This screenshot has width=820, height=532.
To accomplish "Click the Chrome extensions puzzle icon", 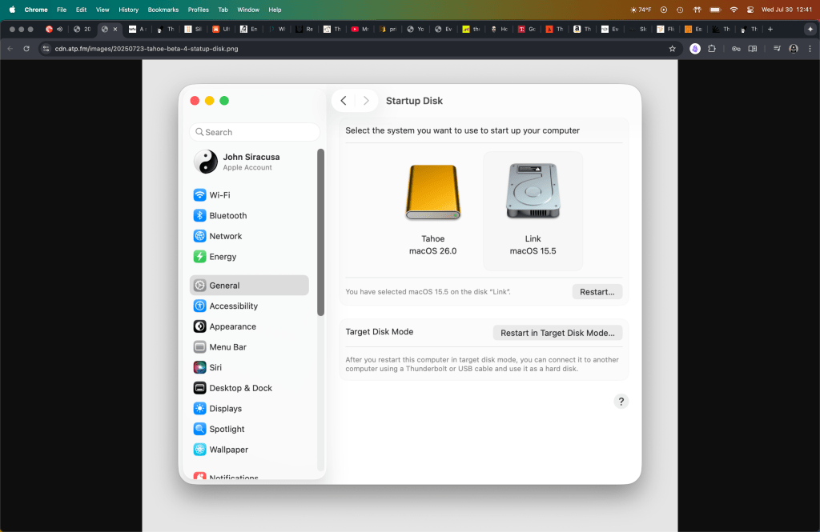I will point(712,48).
